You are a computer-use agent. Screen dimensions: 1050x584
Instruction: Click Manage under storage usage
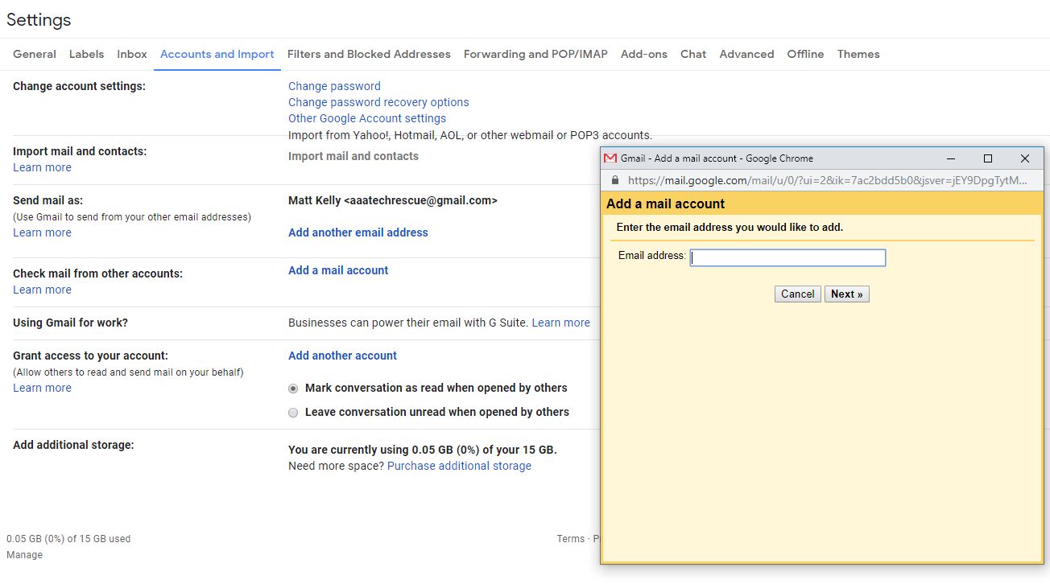[x=24, y=555]
